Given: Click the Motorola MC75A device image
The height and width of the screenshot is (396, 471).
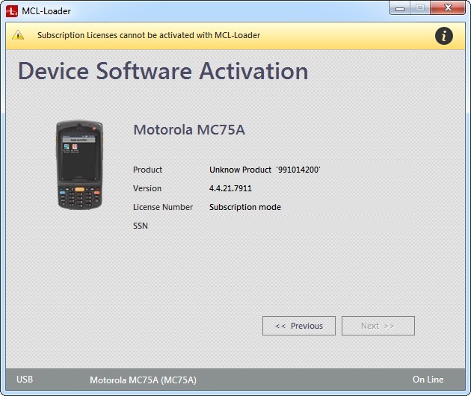Looking at the screenshot, I should [x=79, y=165].
